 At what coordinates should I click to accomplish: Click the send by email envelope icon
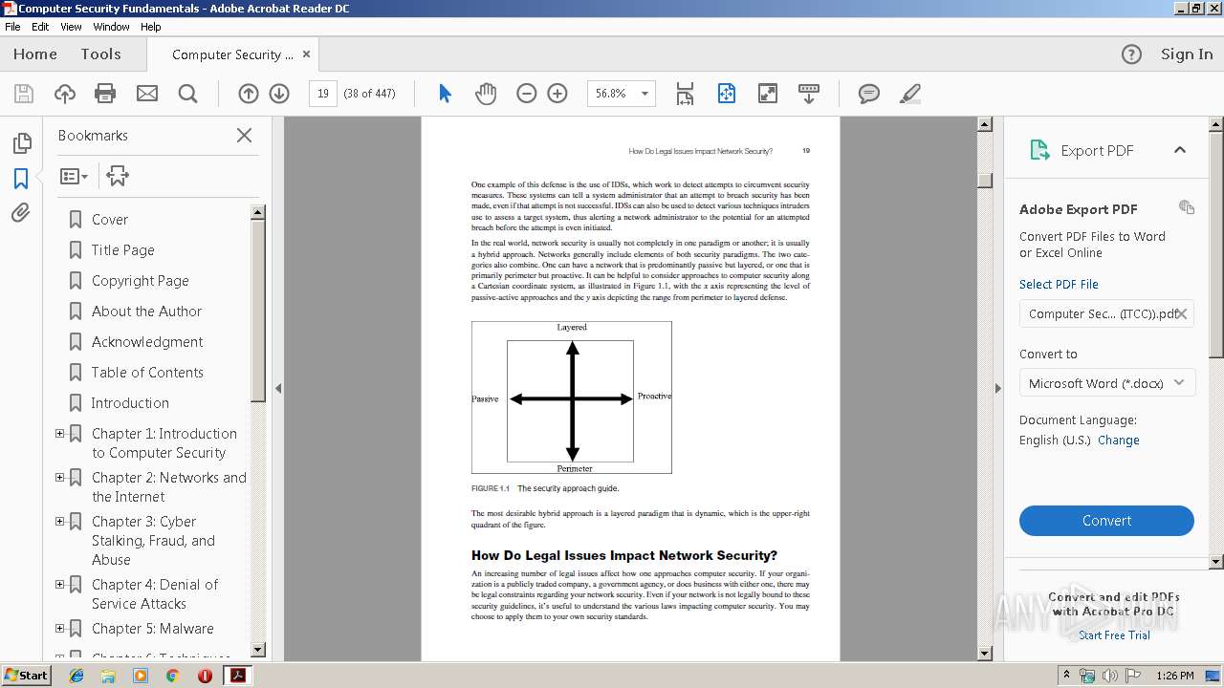(x=146, y=94)
